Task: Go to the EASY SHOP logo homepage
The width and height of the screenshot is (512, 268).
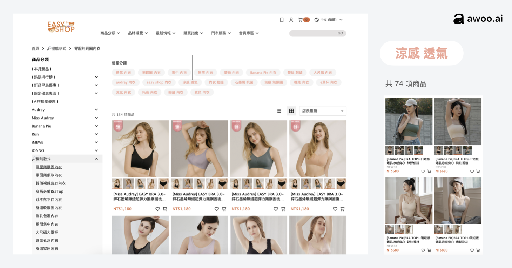Action: click(x=61, y=27)
